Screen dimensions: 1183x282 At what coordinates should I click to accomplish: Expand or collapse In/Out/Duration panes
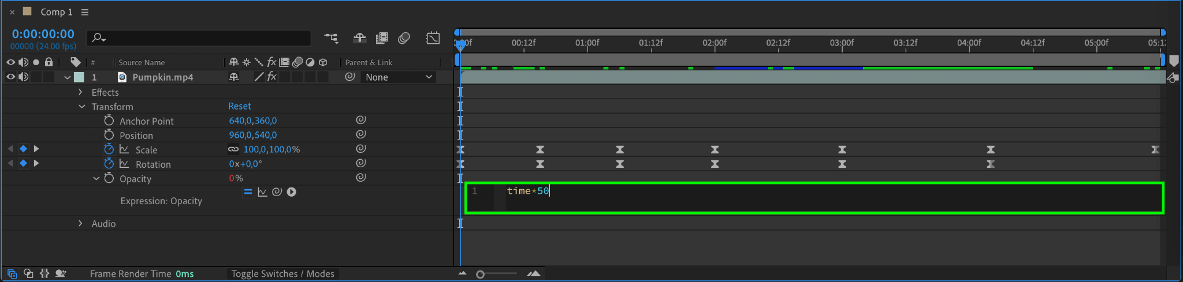point(44,273)
